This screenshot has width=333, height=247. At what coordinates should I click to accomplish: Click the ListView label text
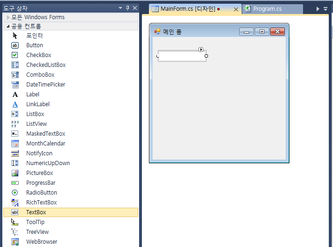tap(37, 124)
